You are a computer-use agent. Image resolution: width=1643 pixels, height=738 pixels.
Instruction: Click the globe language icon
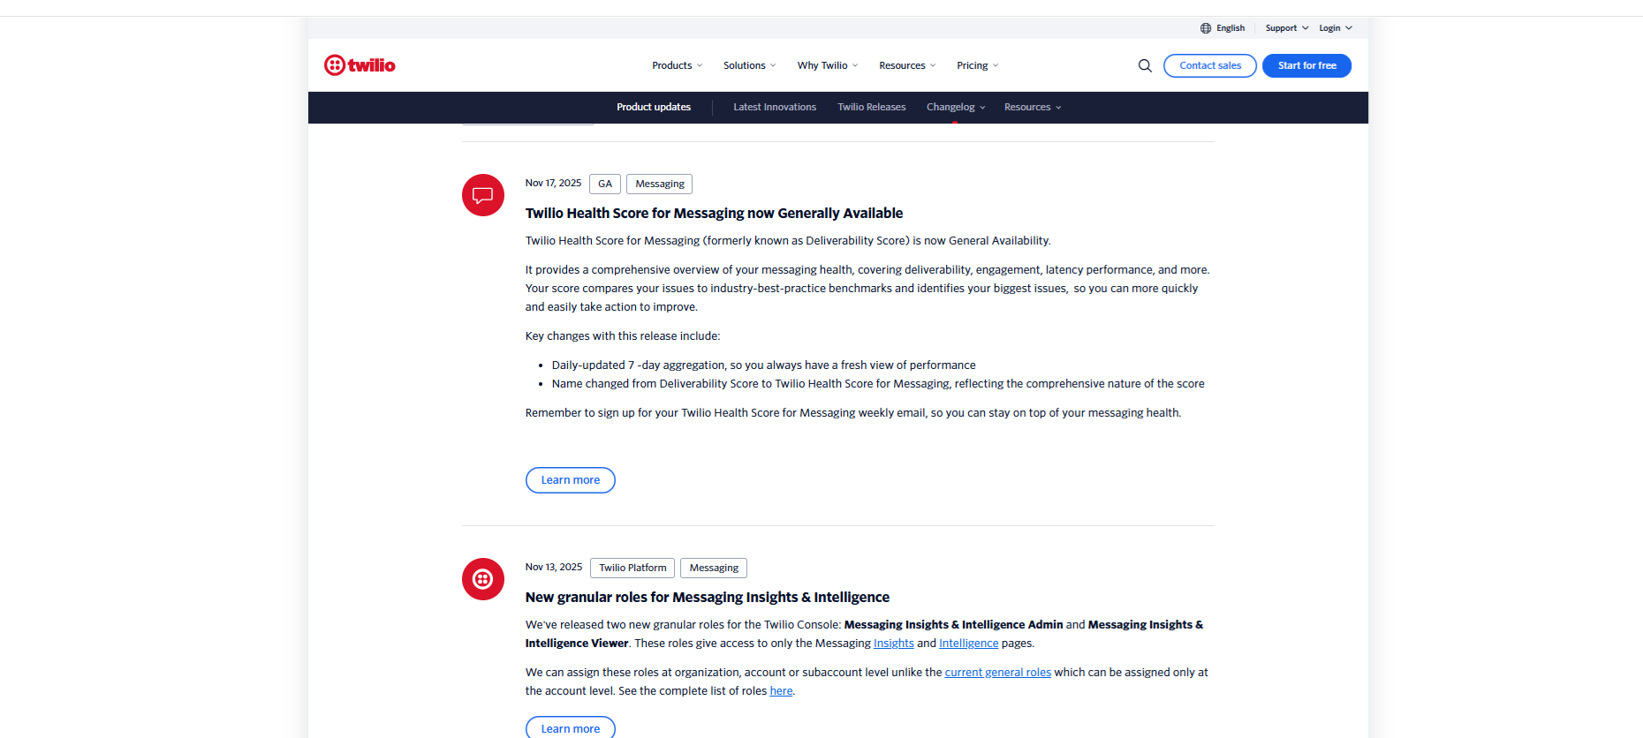pos(1206,28)
